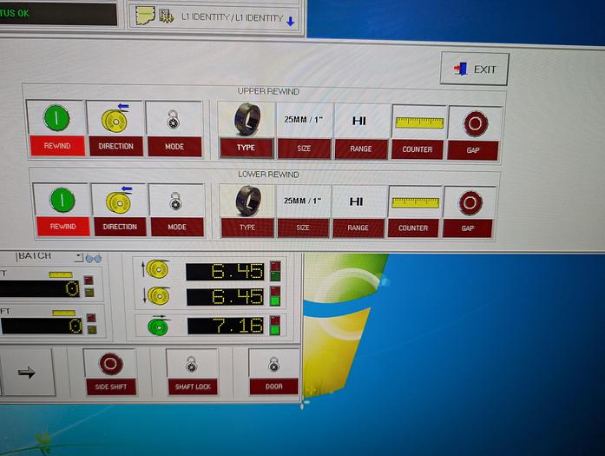Viewport: 605px width, 456px height.
Task: Click the Upper Rewind counter ruler icon
Action: coord(418,122)
